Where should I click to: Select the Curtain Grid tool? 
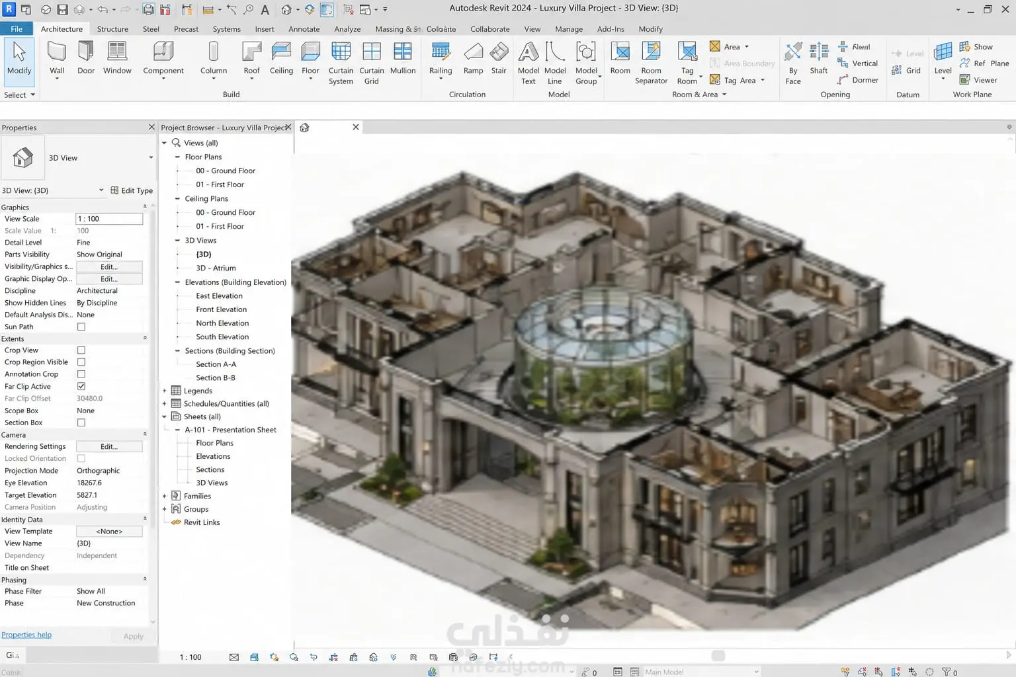tap(372, 63)
